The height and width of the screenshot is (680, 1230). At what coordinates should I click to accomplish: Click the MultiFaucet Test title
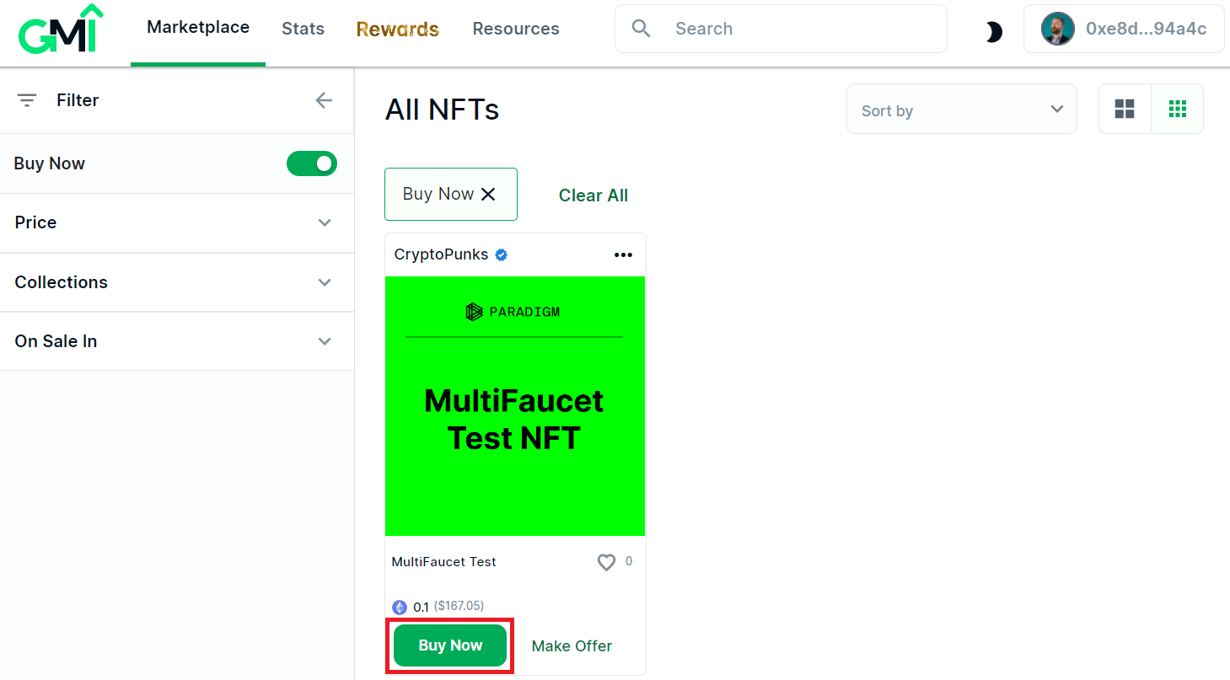click(444, 562)
